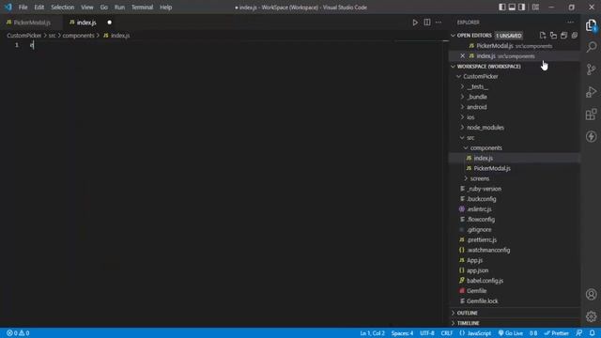Viewport: 601px width, 338px height.
Task: Save all open editors
Action: (563, 36)
